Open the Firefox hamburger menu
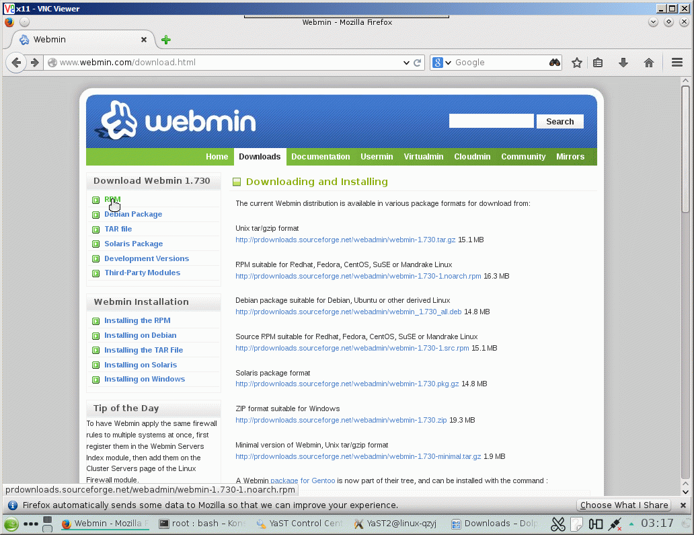This screenshot has height=535, width=694. [677, 63]
